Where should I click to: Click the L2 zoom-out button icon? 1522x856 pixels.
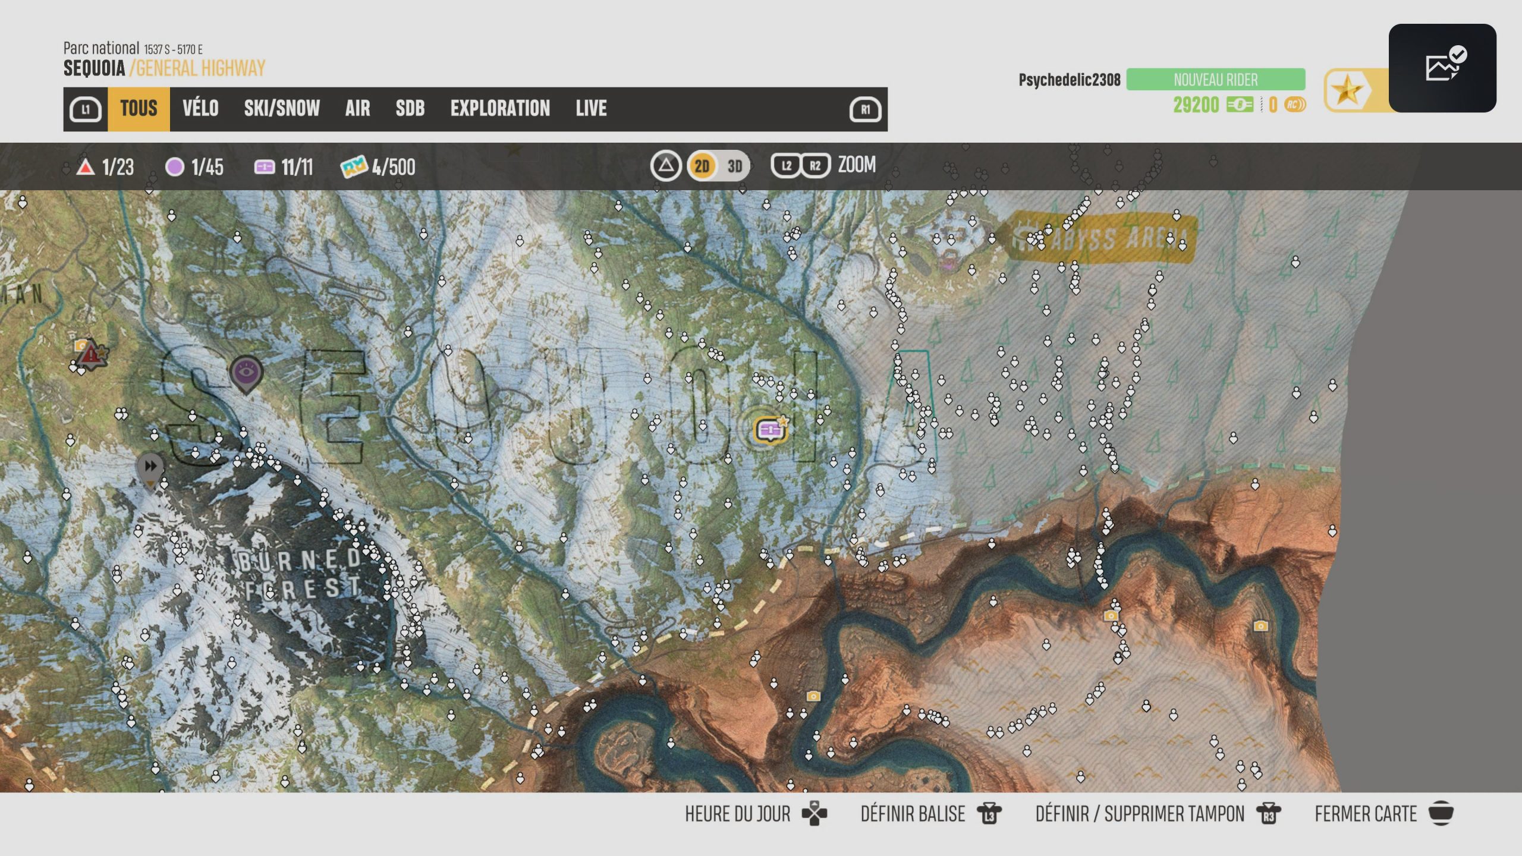[786, 166]
